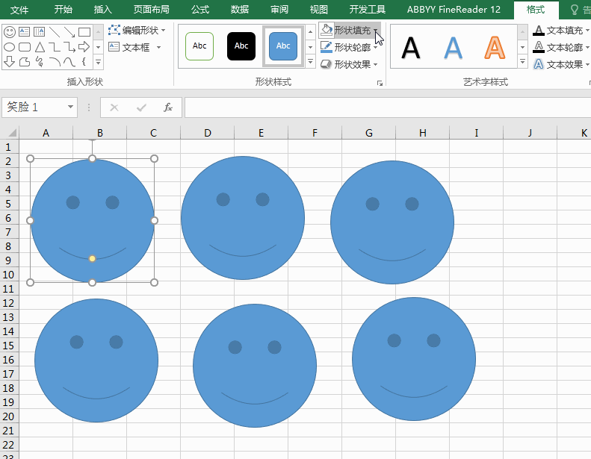Open the 形状轮廓 shape outline menu

(349, 48)
